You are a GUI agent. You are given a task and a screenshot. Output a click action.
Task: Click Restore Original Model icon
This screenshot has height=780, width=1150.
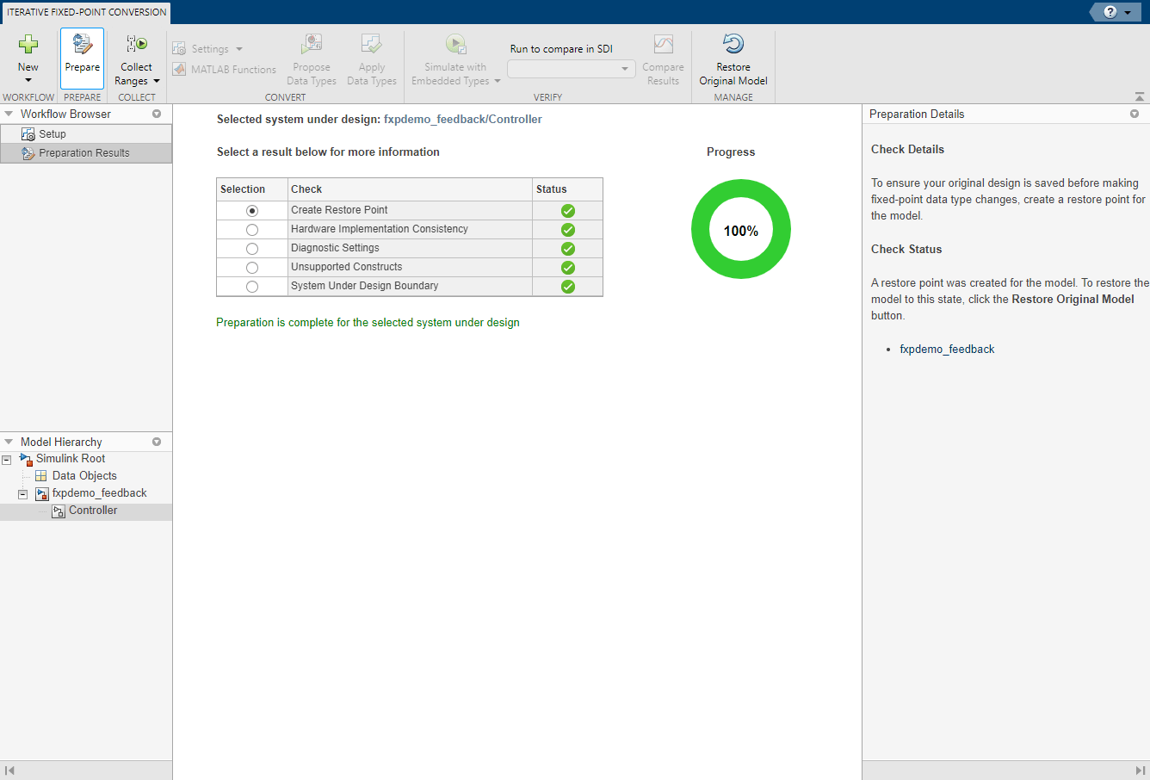[x=733, y=45]
